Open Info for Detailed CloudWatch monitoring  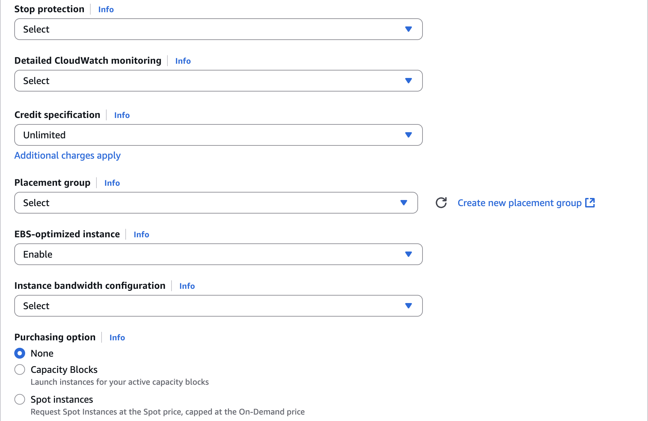(183, 61)
